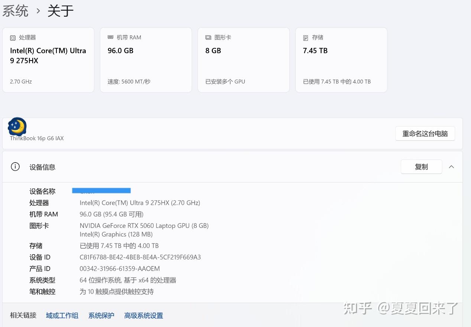Screen dimensions: 471x327
Task: Click the 设备名称 row label
Action: [42, 192]
